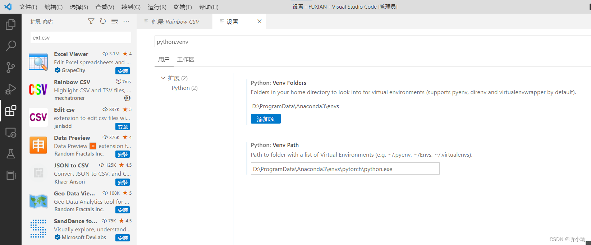
Task: Click the JSON to CSV extension logo
Action: coord(38,173)
